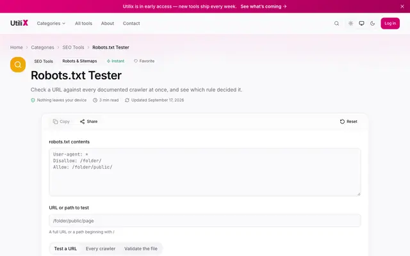
Task: Copy the result with Copy button
Action: (61, 122)
